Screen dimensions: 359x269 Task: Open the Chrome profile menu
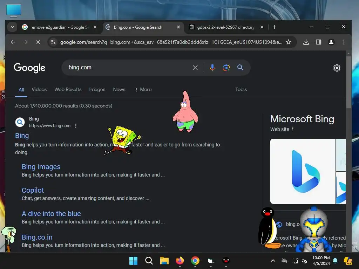coord(331,42)
